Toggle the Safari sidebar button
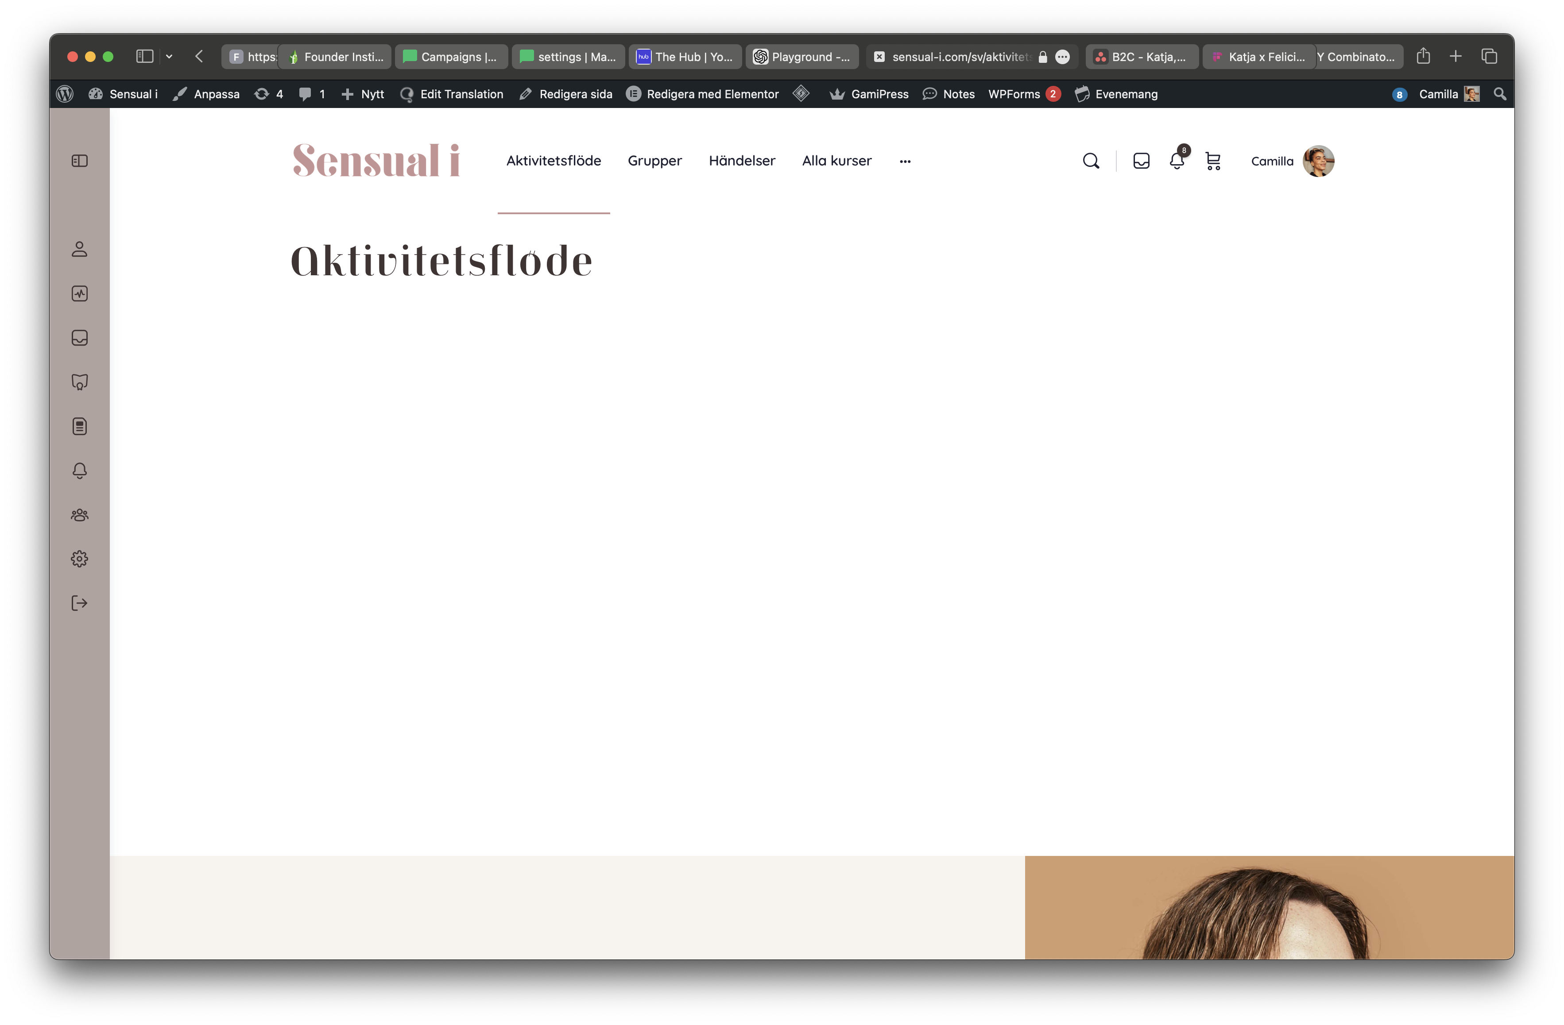 [x=144, y=57]
